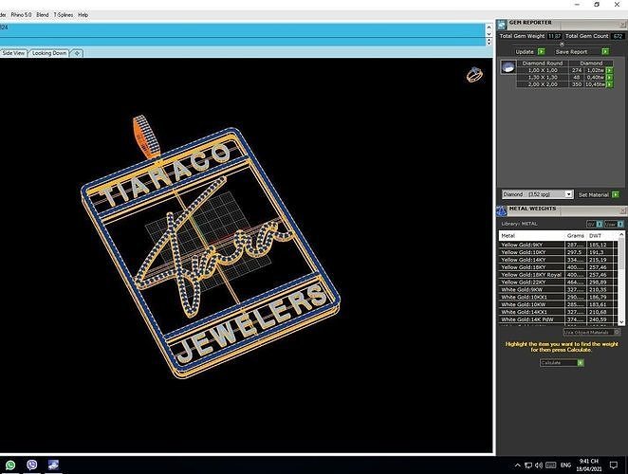This screenshot has width=628, height=474.
Task: Click the 2,00 X 2,00 gem size cell
Action: pos(543,84)
